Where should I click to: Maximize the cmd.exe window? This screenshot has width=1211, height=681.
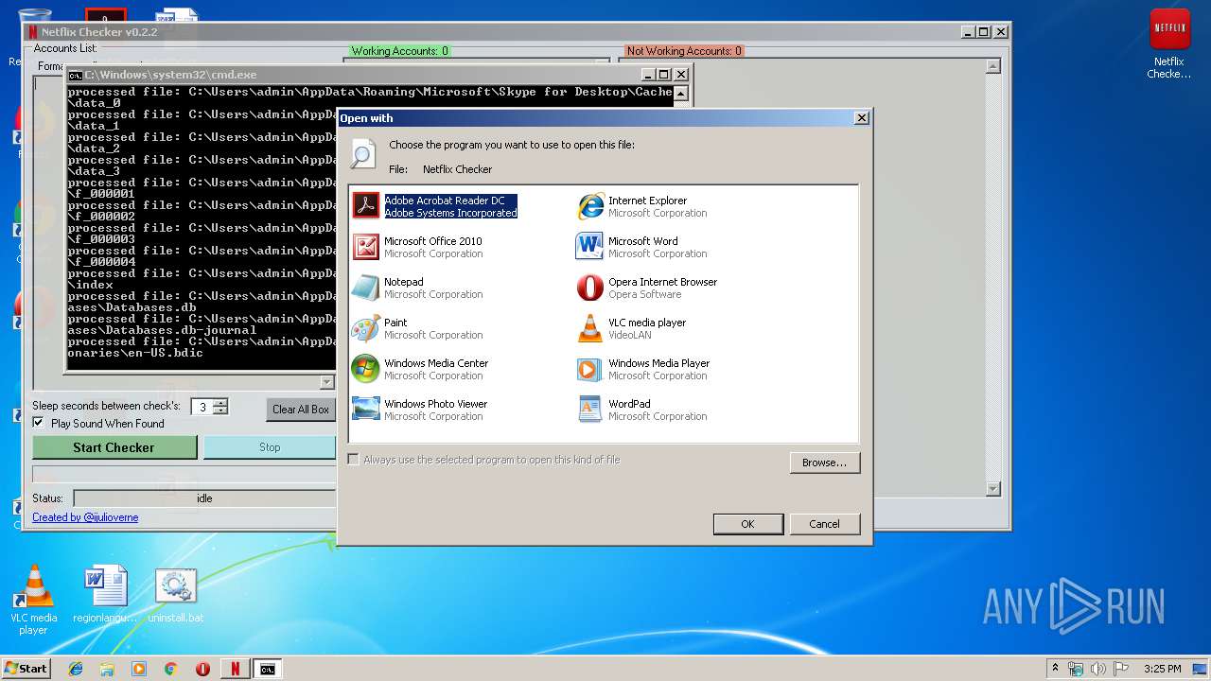pos(664,75)
